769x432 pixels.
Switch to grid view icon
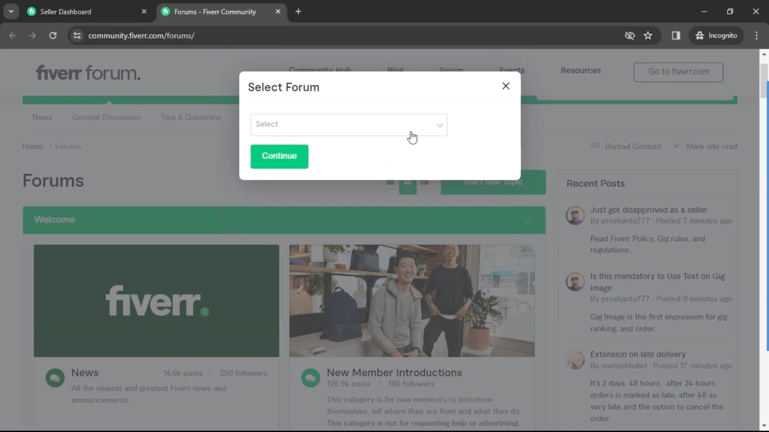coord(407,182)
